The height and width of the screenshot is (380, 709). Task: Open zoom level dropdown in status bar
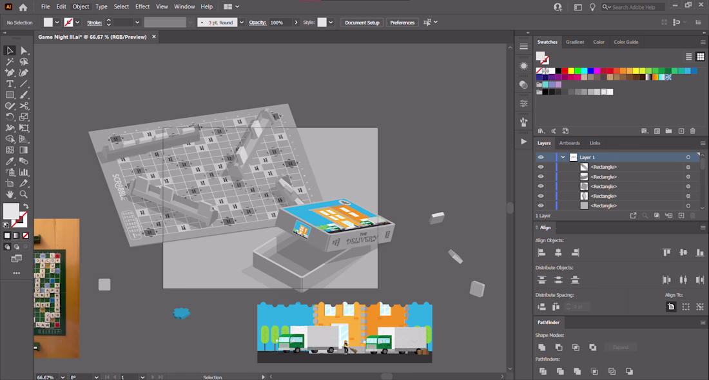(63, 377)
